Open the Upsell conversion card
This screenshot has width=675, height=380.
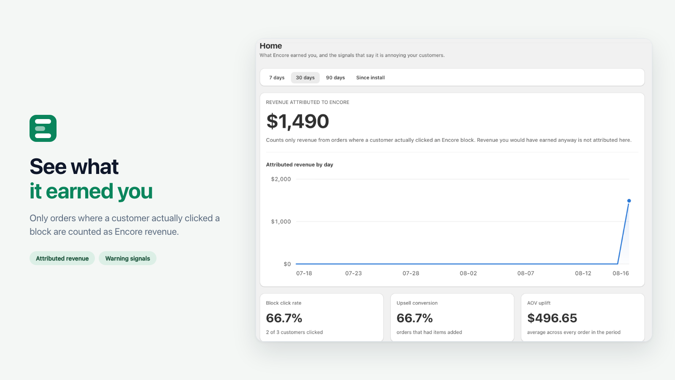click(x=452, y=318)
